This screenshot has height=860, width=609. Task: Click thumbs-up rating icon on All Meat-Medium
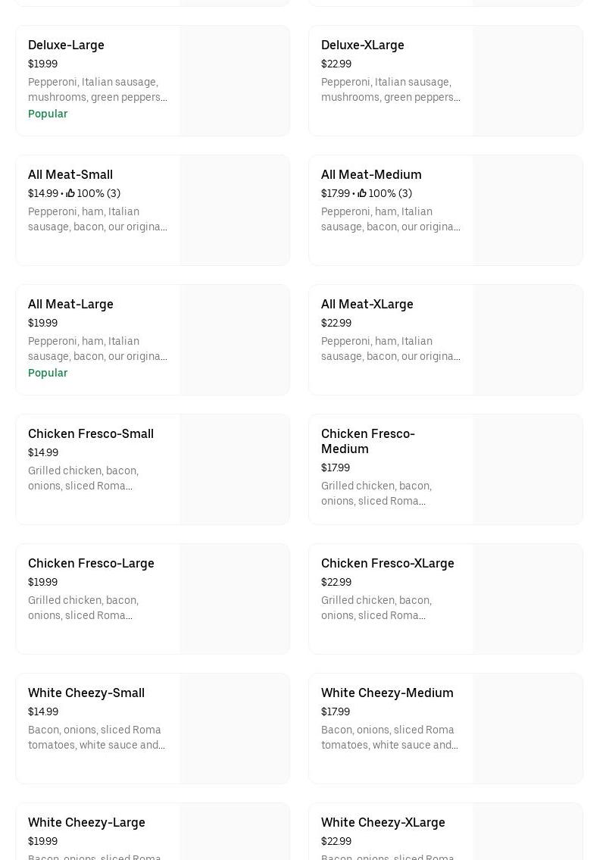362,194
